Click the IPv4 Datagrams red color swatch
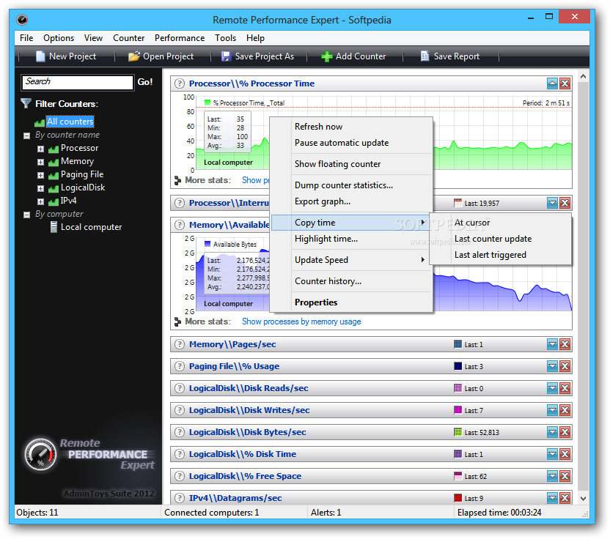The height and width of the screenshot is (539, 610). tap(458, 498)
